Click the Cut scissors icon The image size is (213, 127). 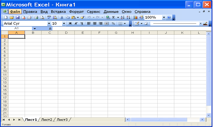point(62,18)
